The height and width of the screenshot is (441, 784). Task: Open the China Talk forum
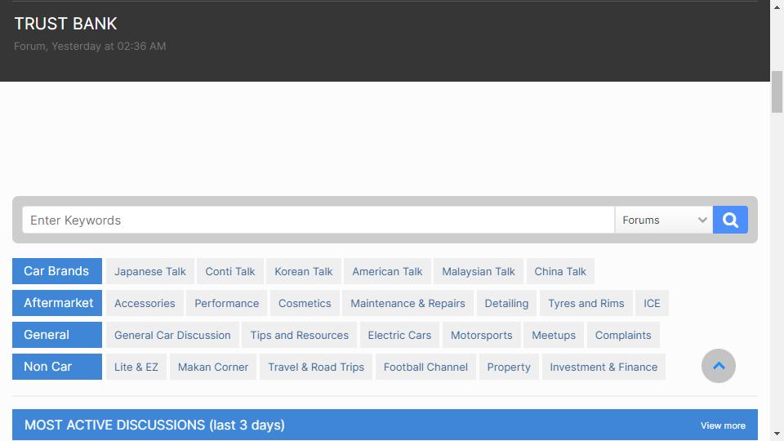pos(560,271)
